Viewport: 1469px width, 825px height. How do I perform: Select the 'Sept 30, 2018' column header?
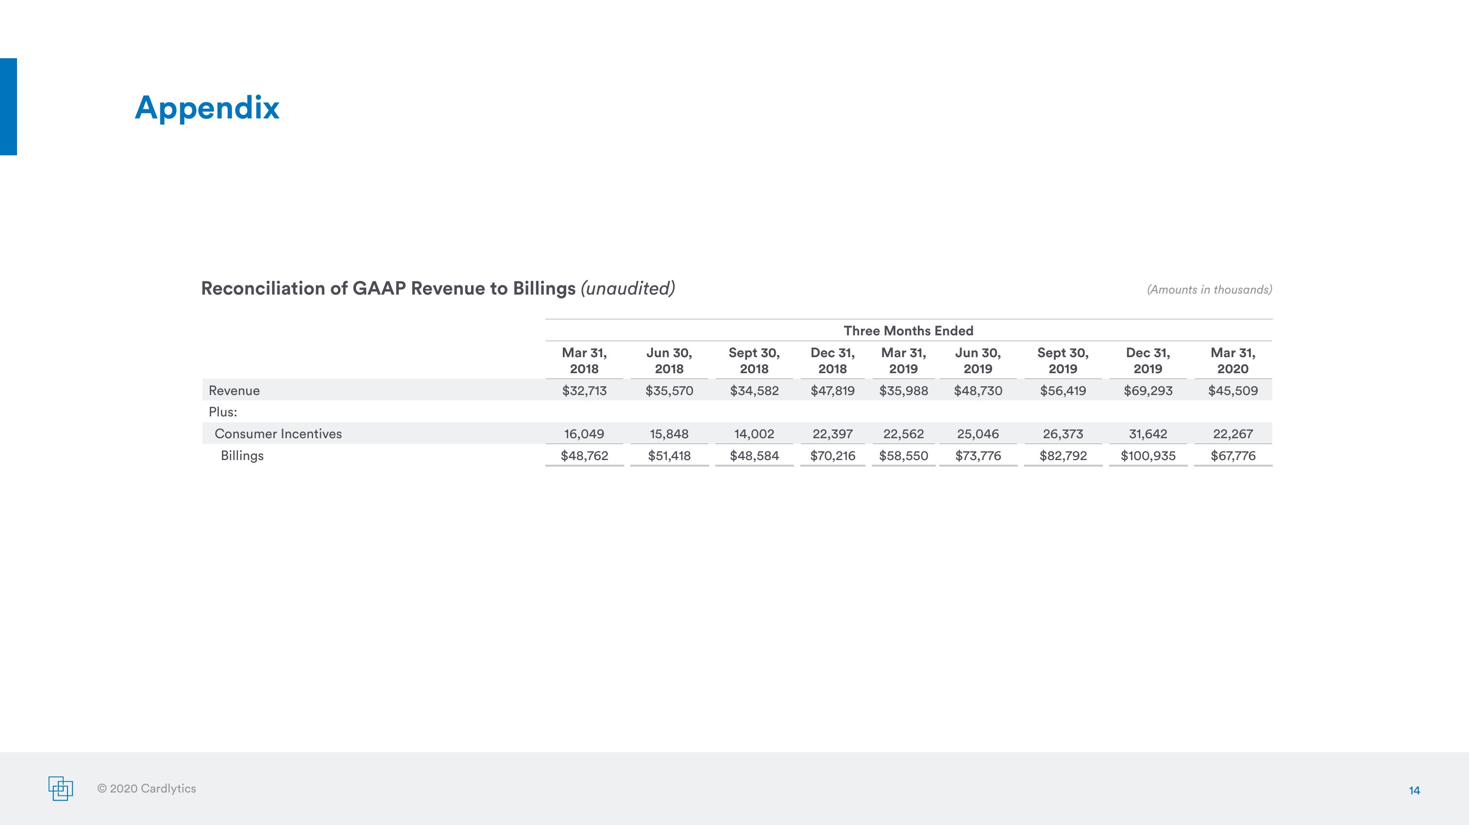754,361
